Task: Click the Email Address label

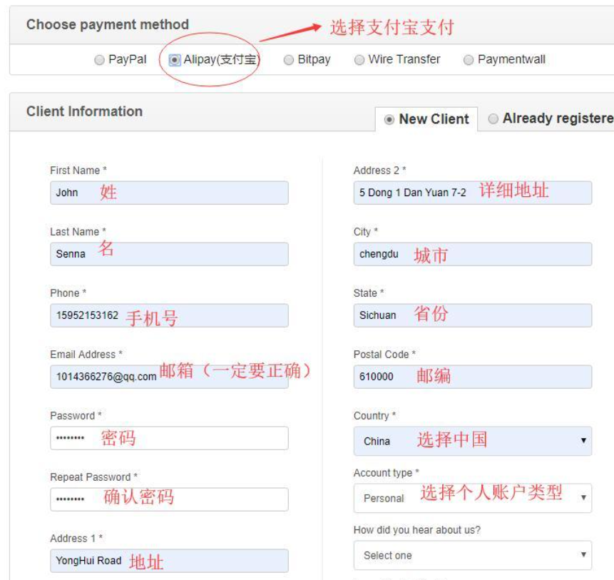Action: pyautogui.click(x=86, y=355)
